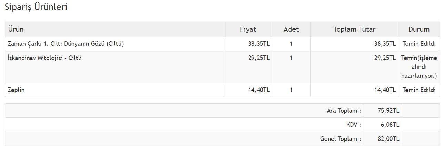
Task: Click the Toplam Tutar column header
Action: click(354, 30)
